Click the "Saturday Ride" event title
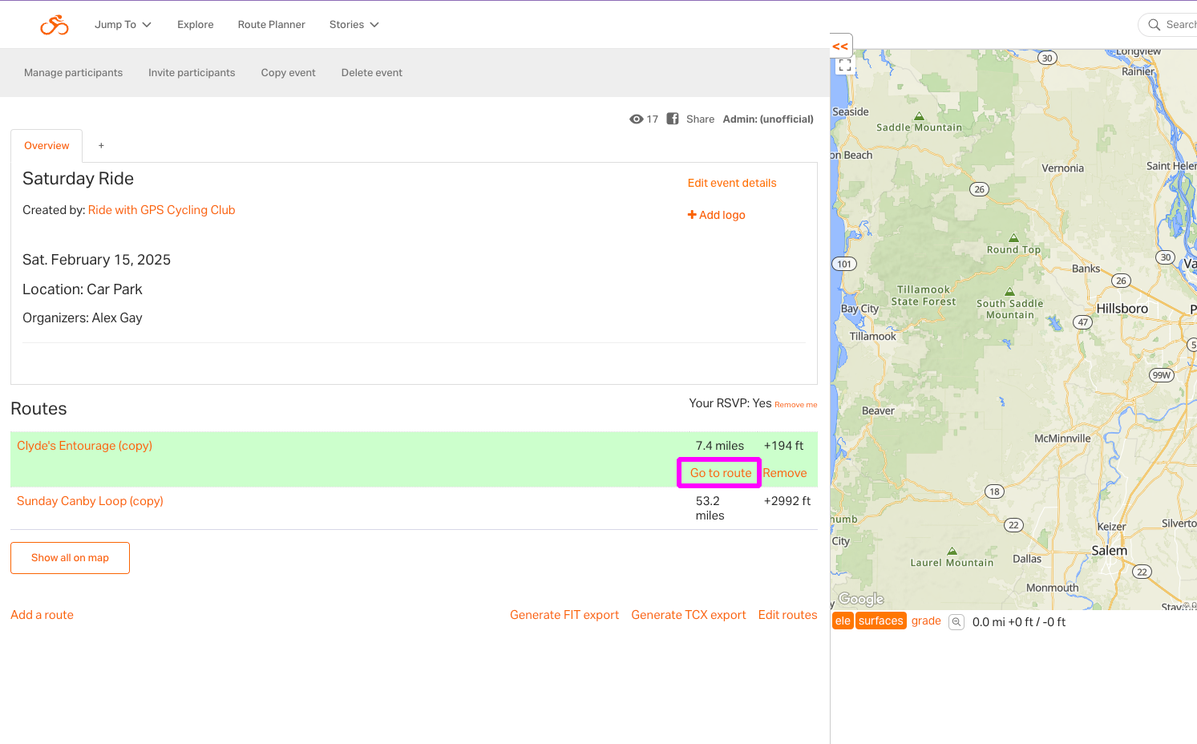This screenshot has width=1197, height=744. click(78, 179)
